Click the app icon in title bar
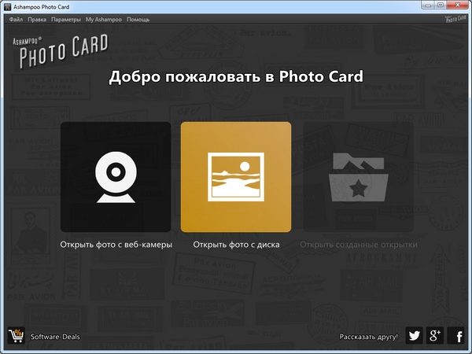This screenshot has height=354, width=472. (x=7, y=6)
